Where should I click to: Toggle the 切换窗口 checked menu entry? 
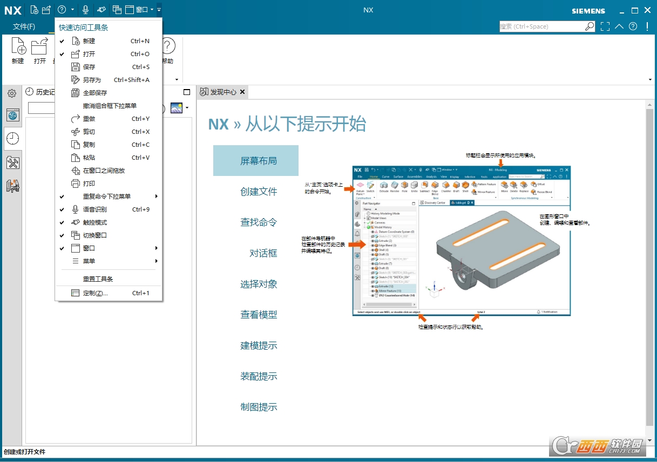tap(109, 235)
